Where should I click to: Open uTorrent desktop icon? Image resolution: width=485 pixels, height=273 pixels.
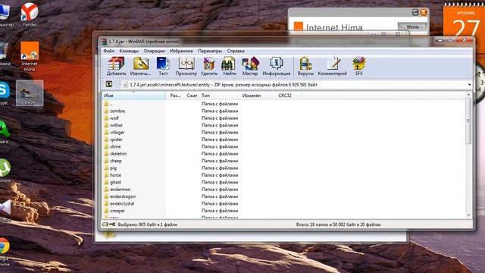5,170
